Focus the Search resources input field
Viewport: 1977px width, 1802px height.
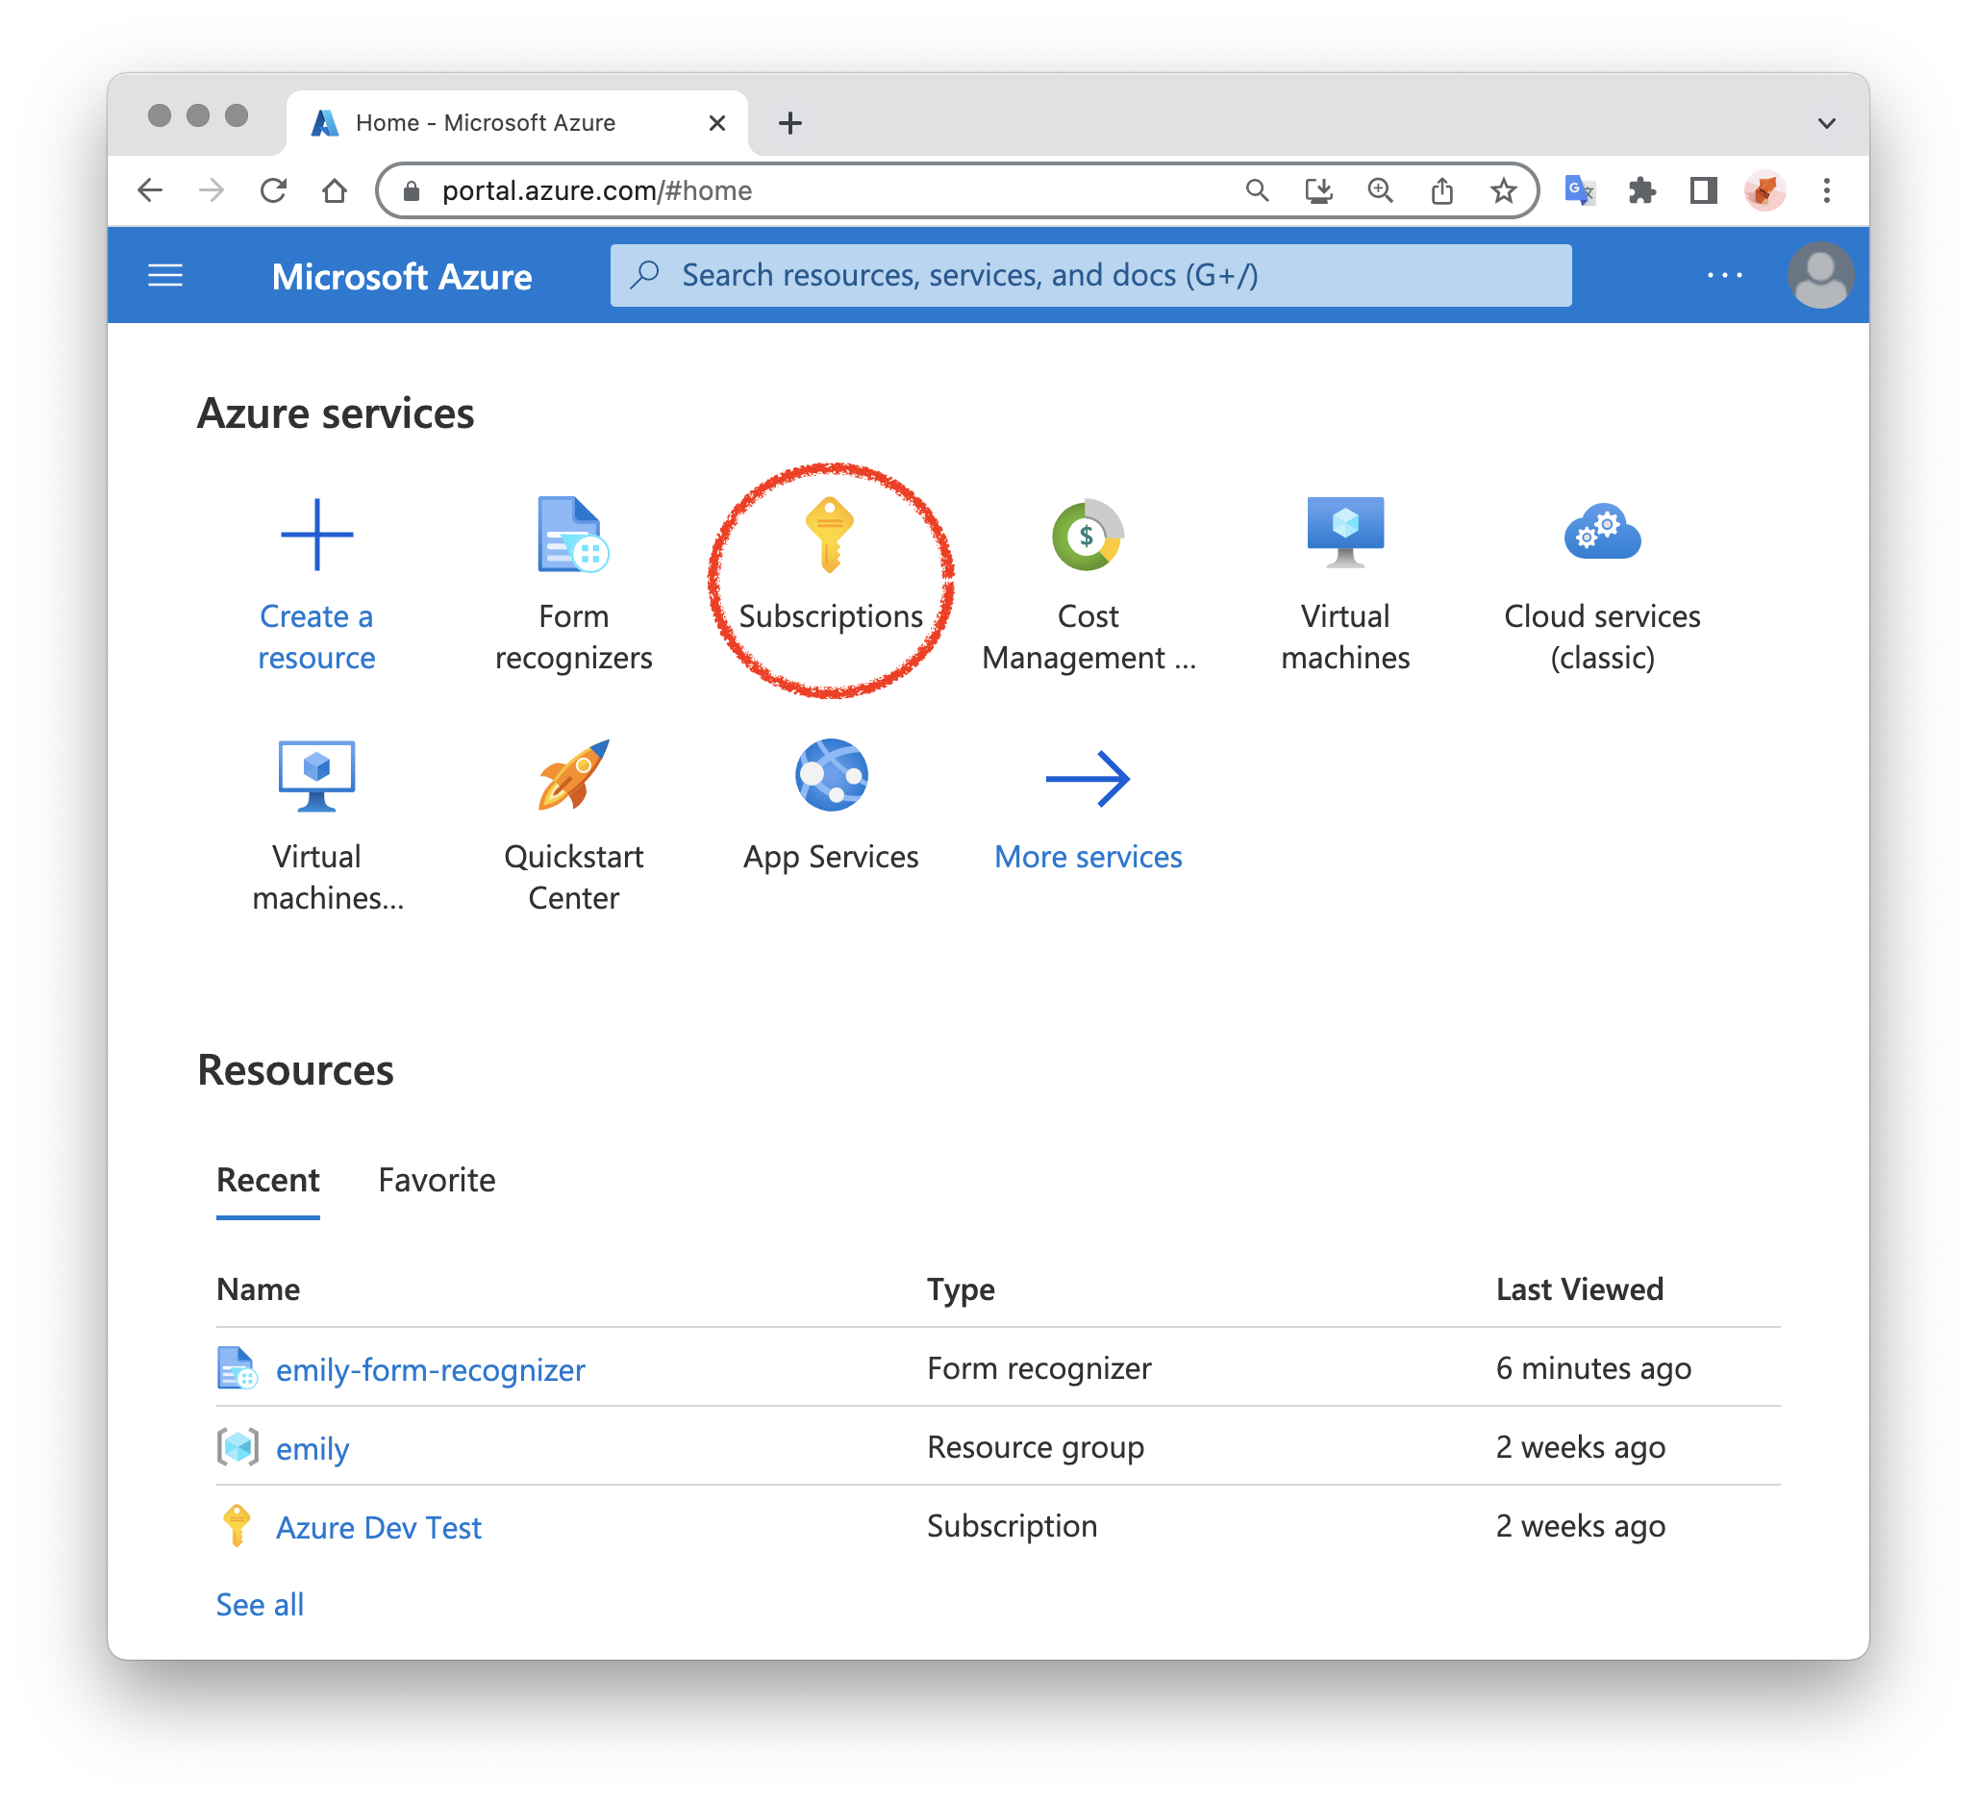(1089, 276)
